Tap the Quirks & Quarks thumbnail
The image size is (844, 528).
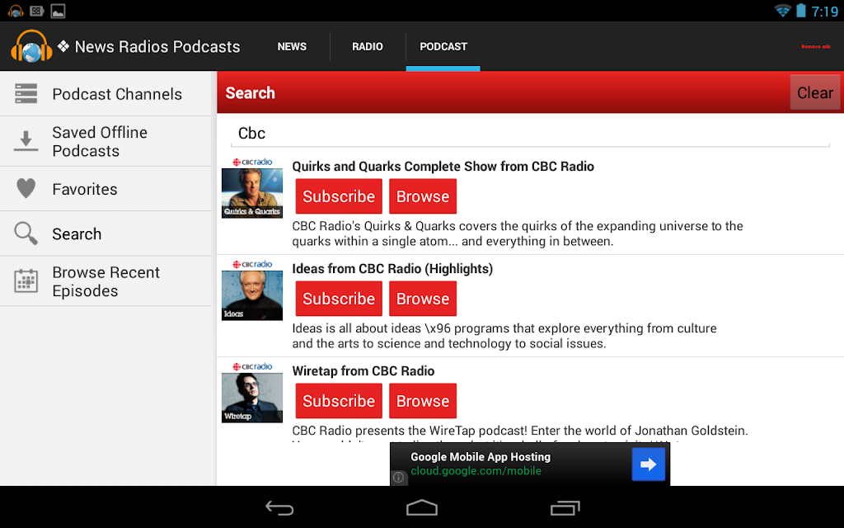pyautogui.click(x=252, y=188)
